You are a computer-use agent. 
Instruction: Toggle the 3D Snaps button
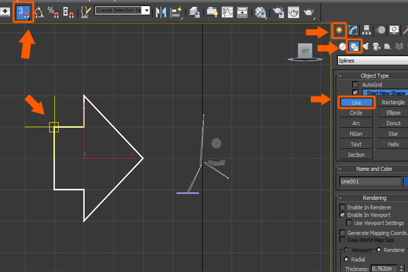click(x=23, y=12)
